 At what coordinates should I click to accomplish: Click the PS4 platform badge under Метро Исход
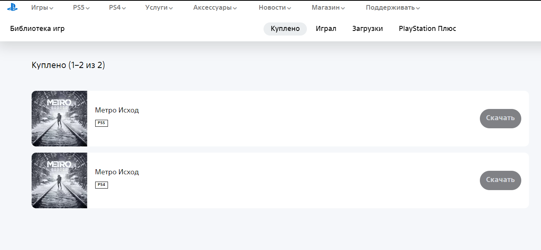point(101,185)
